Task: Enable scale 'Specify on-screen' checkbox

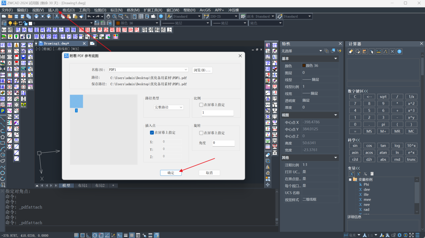Action: click(x=201, y=105)
